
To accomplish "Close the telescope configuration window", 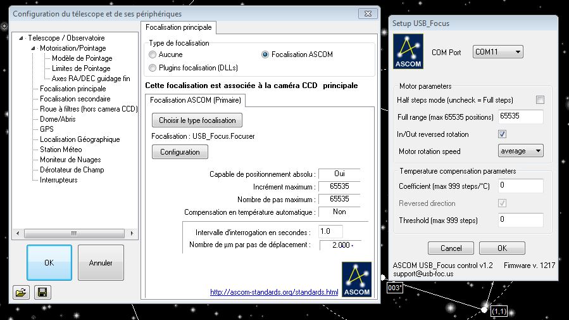I will [368, 13].
